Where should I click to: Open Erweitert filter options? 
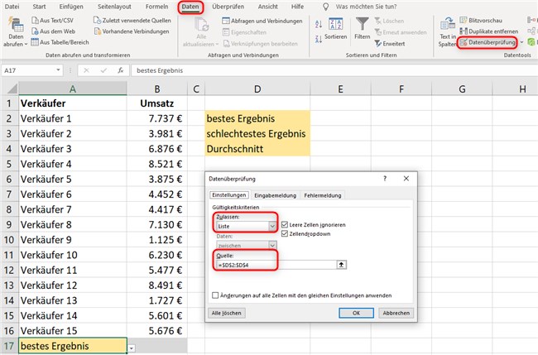click(x=390, y=44)
